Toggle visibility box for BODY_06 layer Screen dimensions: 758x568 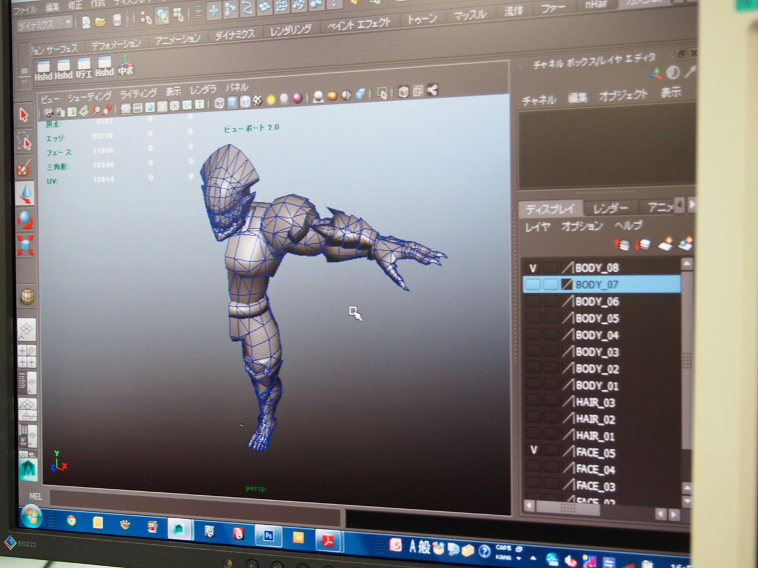[x=533, y=301]
